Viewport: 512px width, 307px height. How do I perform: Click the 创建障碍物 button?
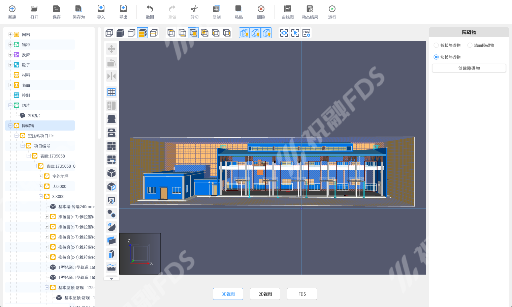click(469, 68)
